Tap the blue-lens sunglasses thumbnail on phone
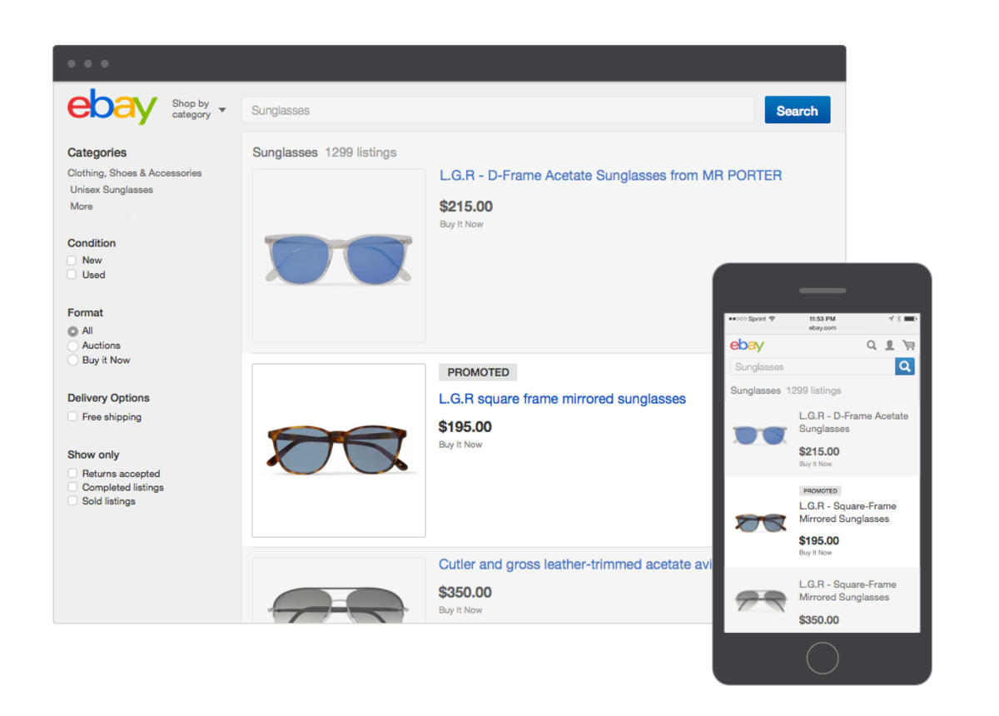The width and height of the screenshot is (999, 716). point(759,435)
